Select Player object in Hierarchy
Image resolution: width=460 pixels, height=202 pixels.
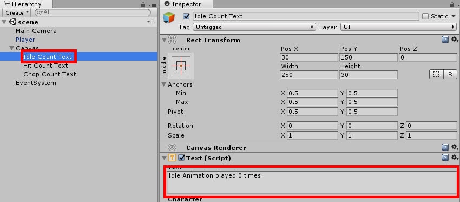25,40
